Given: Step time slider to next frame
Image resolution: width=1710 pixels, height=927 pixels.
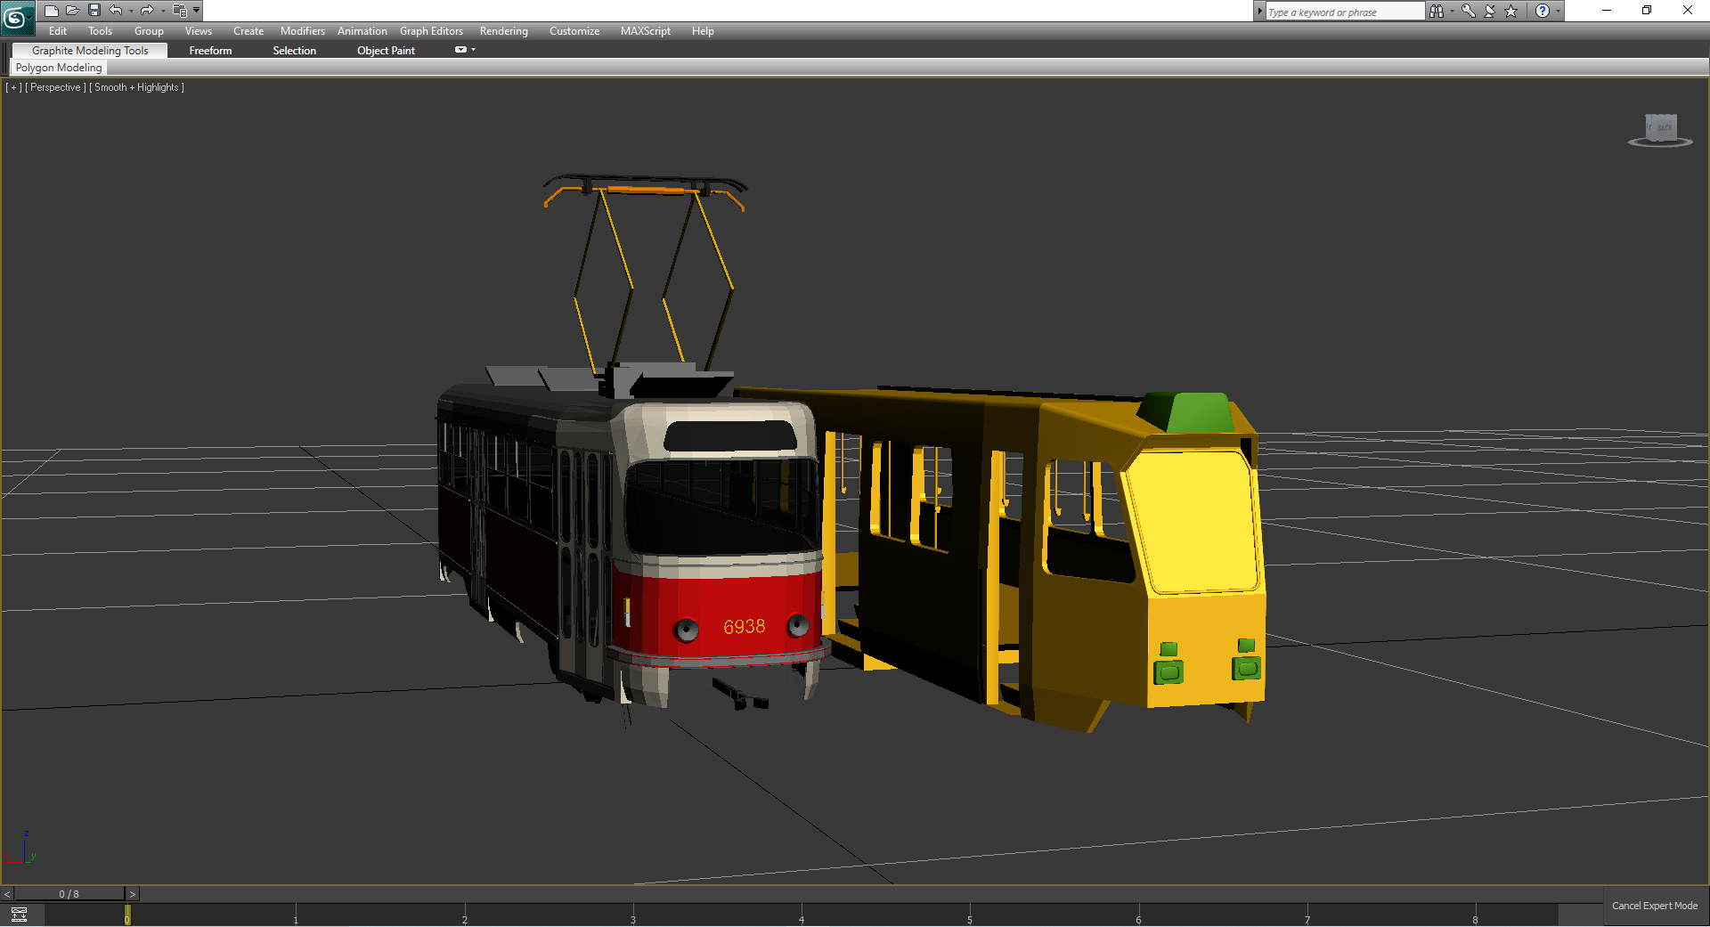Looking at the screenshot, I should click(x=132, y=893).
